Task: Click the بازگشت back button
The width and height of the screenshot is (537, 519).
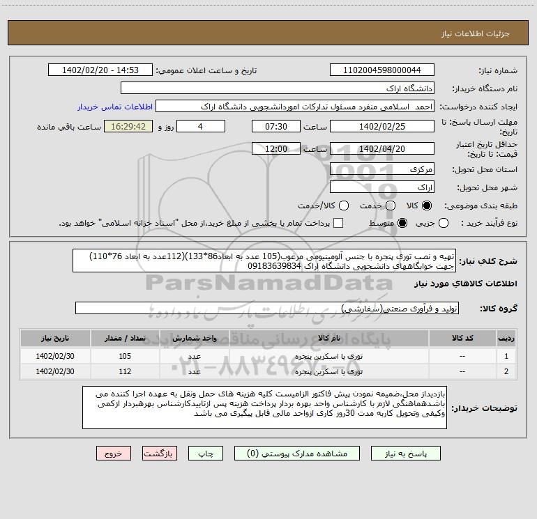Action: click(x=160, y=454)
